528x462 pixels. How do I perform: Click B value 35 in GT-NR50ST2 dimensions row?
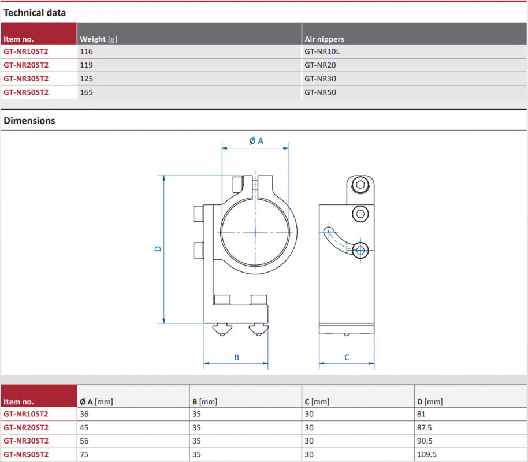[x=196, y=454]
